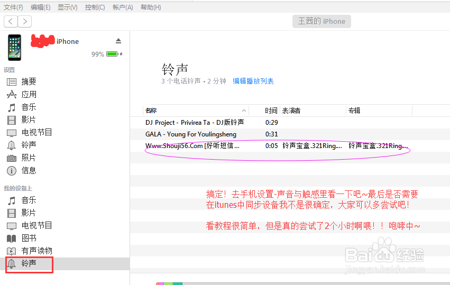Open the 摘要 summary icon under 设置

coord(12,82)
